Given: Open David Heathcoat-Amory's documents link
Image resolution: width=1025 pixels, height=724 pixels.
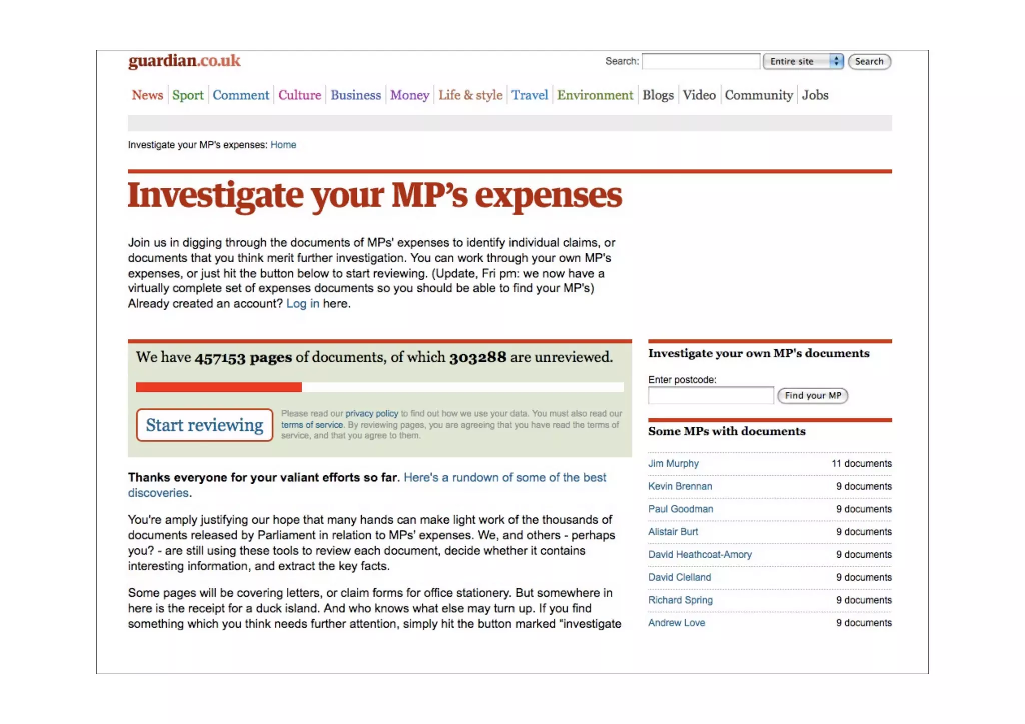Looking at the screenshot, I should tap(700, 554).
